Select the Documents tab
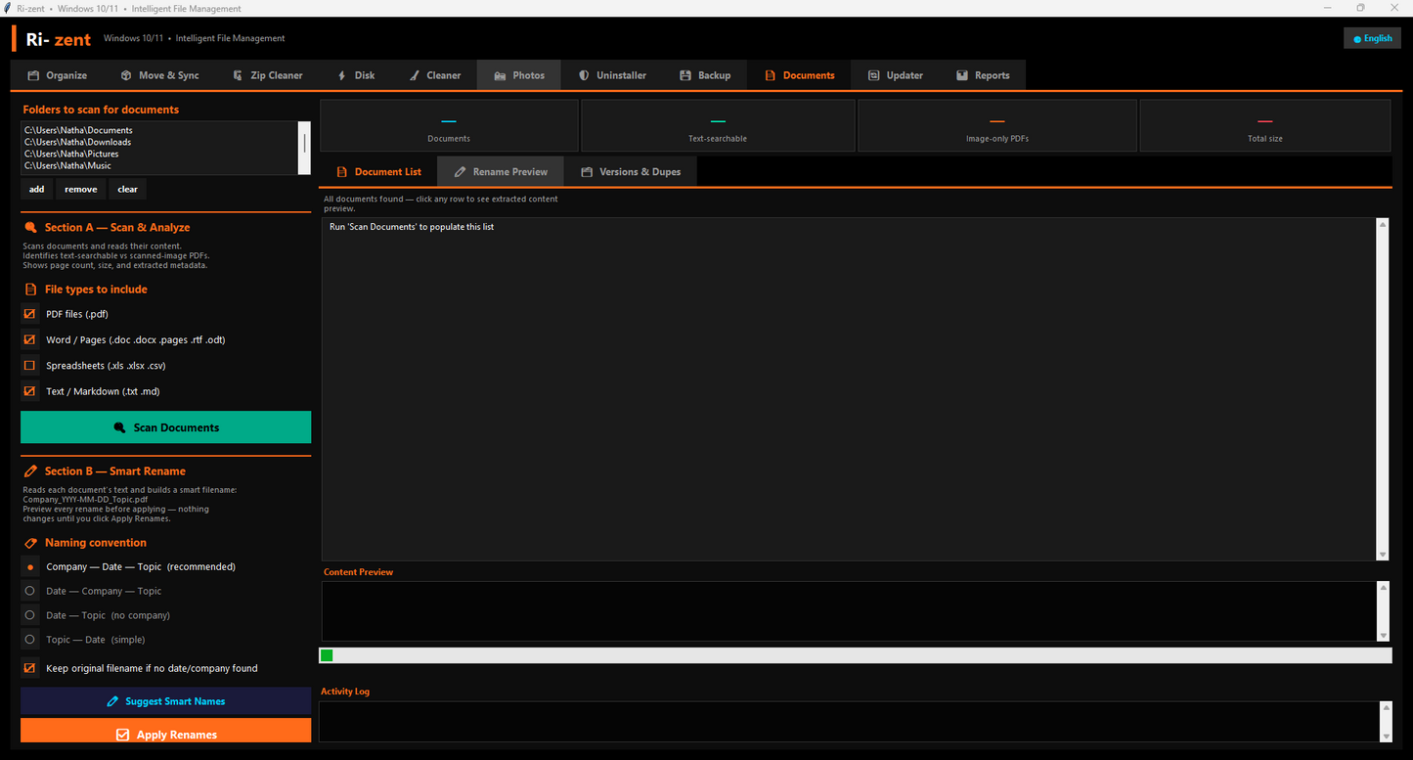Image resolution: width=1413 pixels, height=760 pixels. click(x=799, y=75)
